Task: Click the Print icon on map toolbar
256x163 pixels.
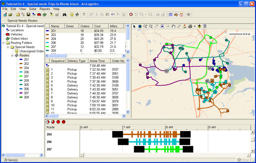Action: coord(190,26)
